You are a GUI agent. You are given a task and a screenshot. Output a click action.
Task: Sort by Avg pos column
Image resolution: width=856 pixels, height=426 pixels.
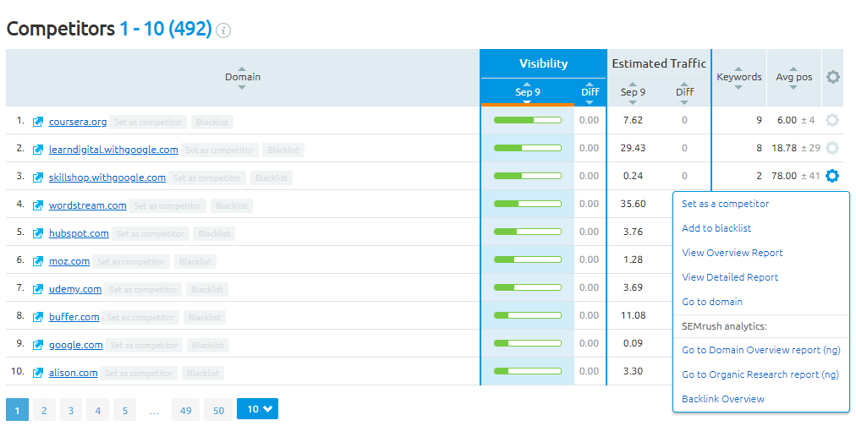pos(793,77)
